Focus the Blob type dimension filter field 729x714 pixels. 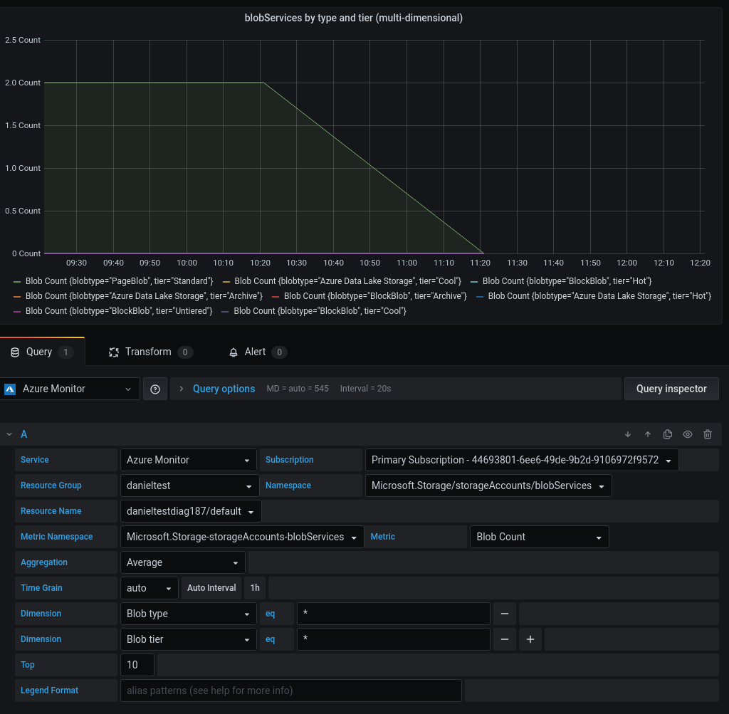click(x=393, y=614)
